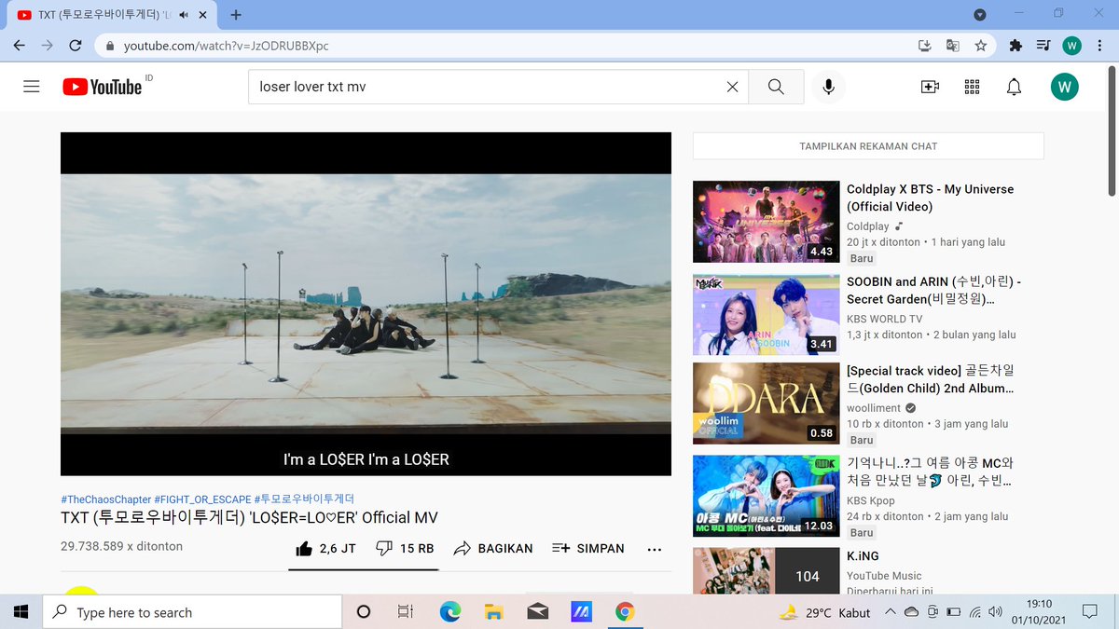Image resolution: width=1119 pixels, height=629 pixels.
Task: Click the address bar URL
Action: [227, 46]
